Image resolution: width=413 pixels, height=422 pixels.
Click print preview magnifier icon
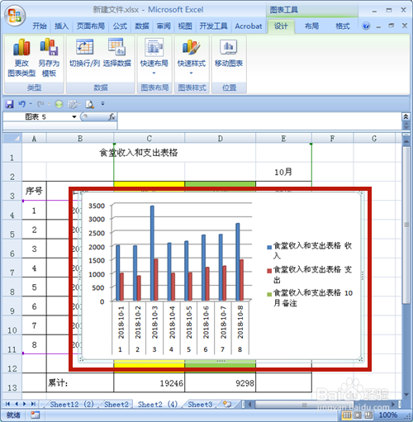90,104
